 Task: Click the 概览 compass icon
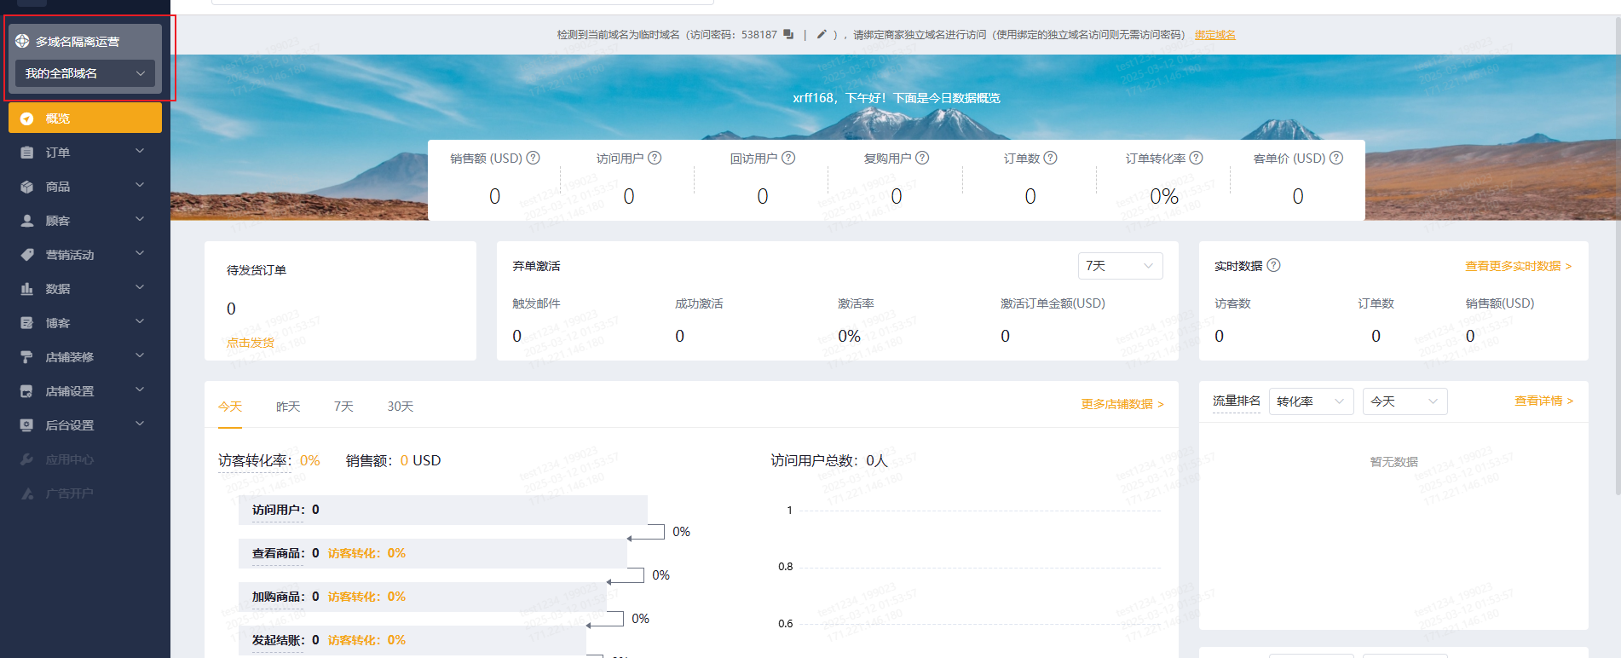pyautogui.click(x=26, y=118)
